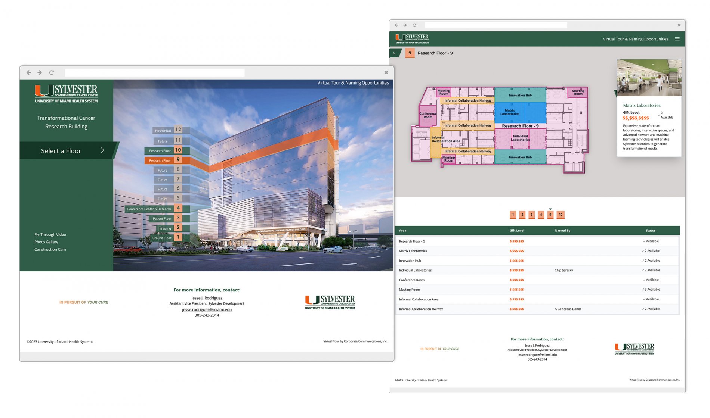This screenshot has width=710, height=418.
Task: Select Future floor 7 on building
Action: (x=168, y=180)
